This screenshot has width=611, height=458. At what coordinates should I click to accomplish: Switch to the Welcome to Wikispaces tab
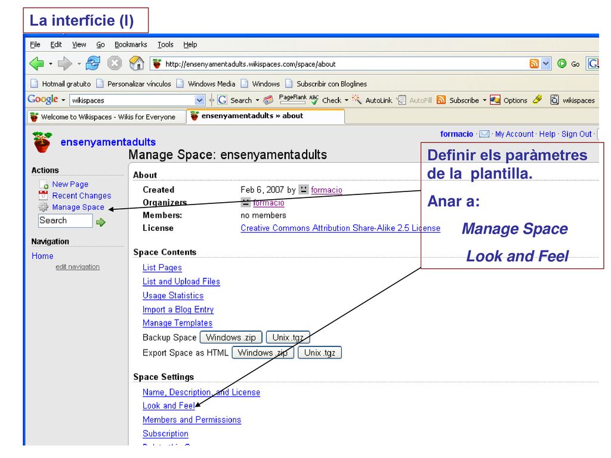107,117
